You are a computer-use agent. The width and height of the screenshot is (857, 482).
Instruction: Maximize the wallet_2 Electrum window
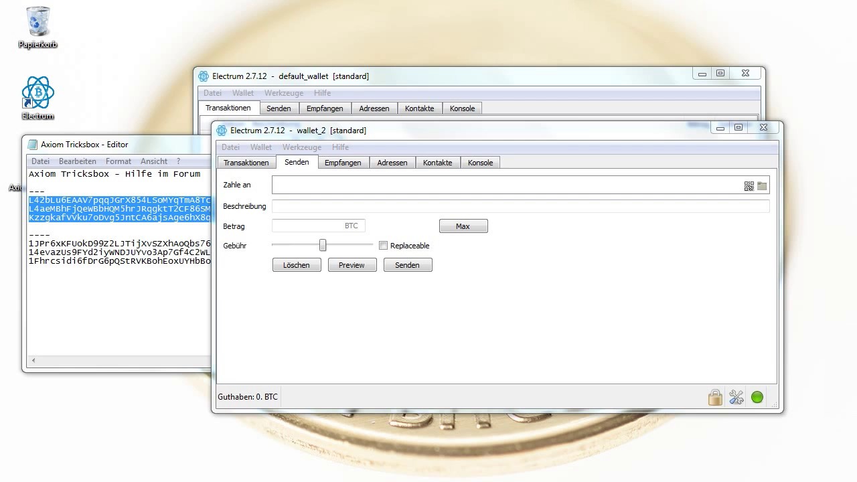point(738,127)
